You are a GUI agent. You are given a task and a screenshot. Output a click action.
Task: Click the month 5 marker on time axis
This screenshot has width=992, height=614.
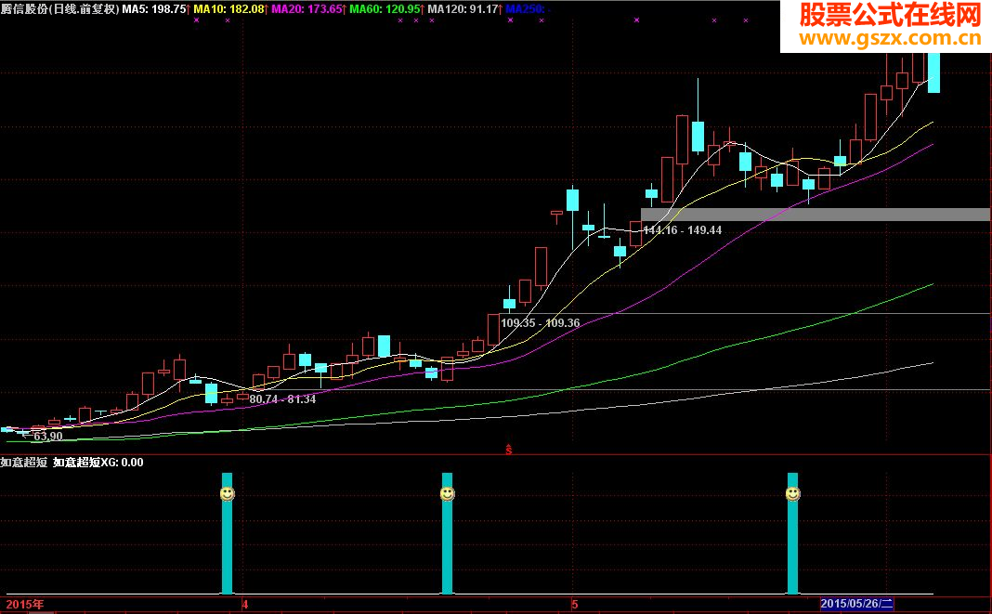pyautogui.click(x=574, y=604)
